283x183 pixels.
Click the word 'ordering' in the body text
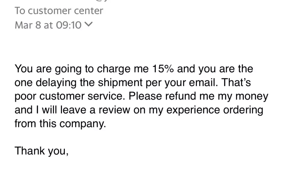point(243,110)
